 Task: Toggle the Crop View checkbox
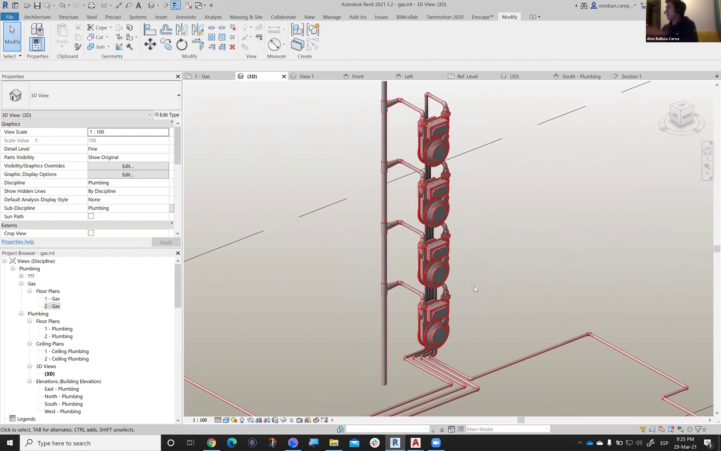[x=91, y=233]
